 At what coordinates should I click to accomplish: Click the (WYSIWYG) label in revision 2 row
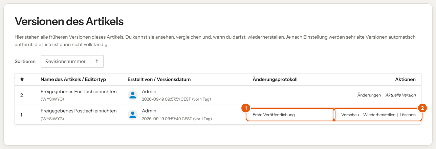[x=52, y=100]
